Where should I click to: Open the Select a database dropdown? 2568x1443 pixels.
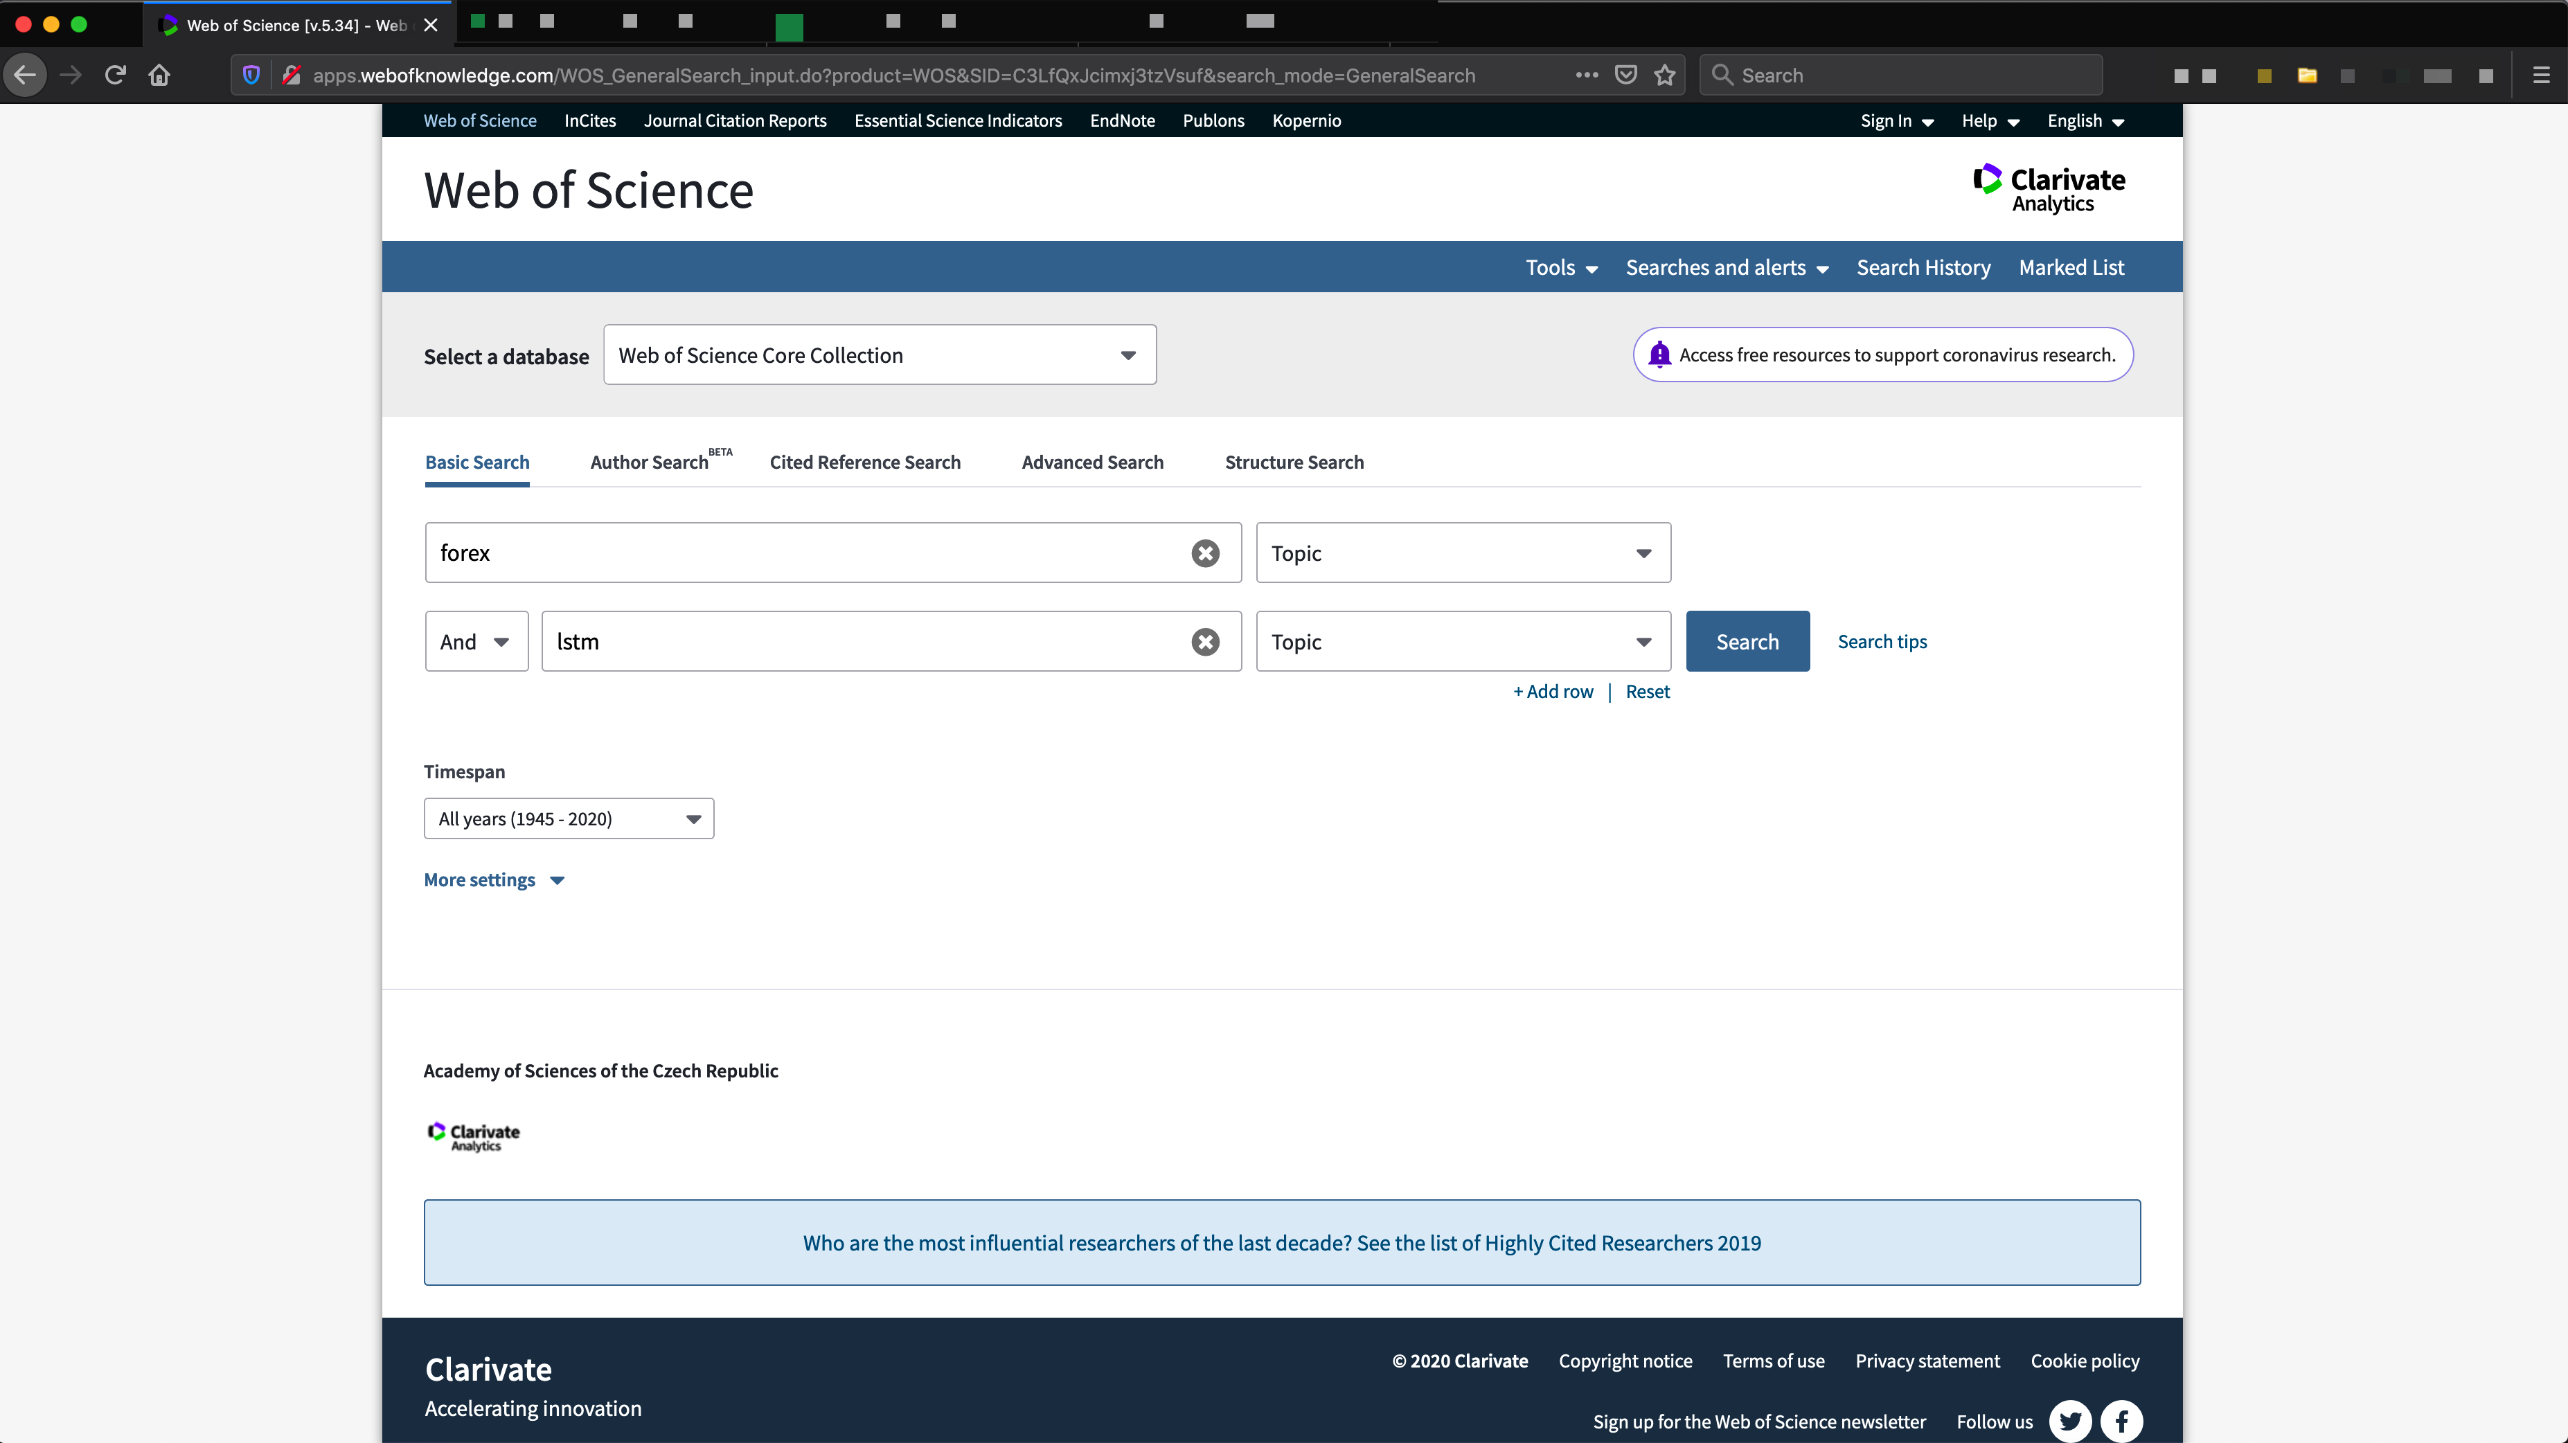880,356
